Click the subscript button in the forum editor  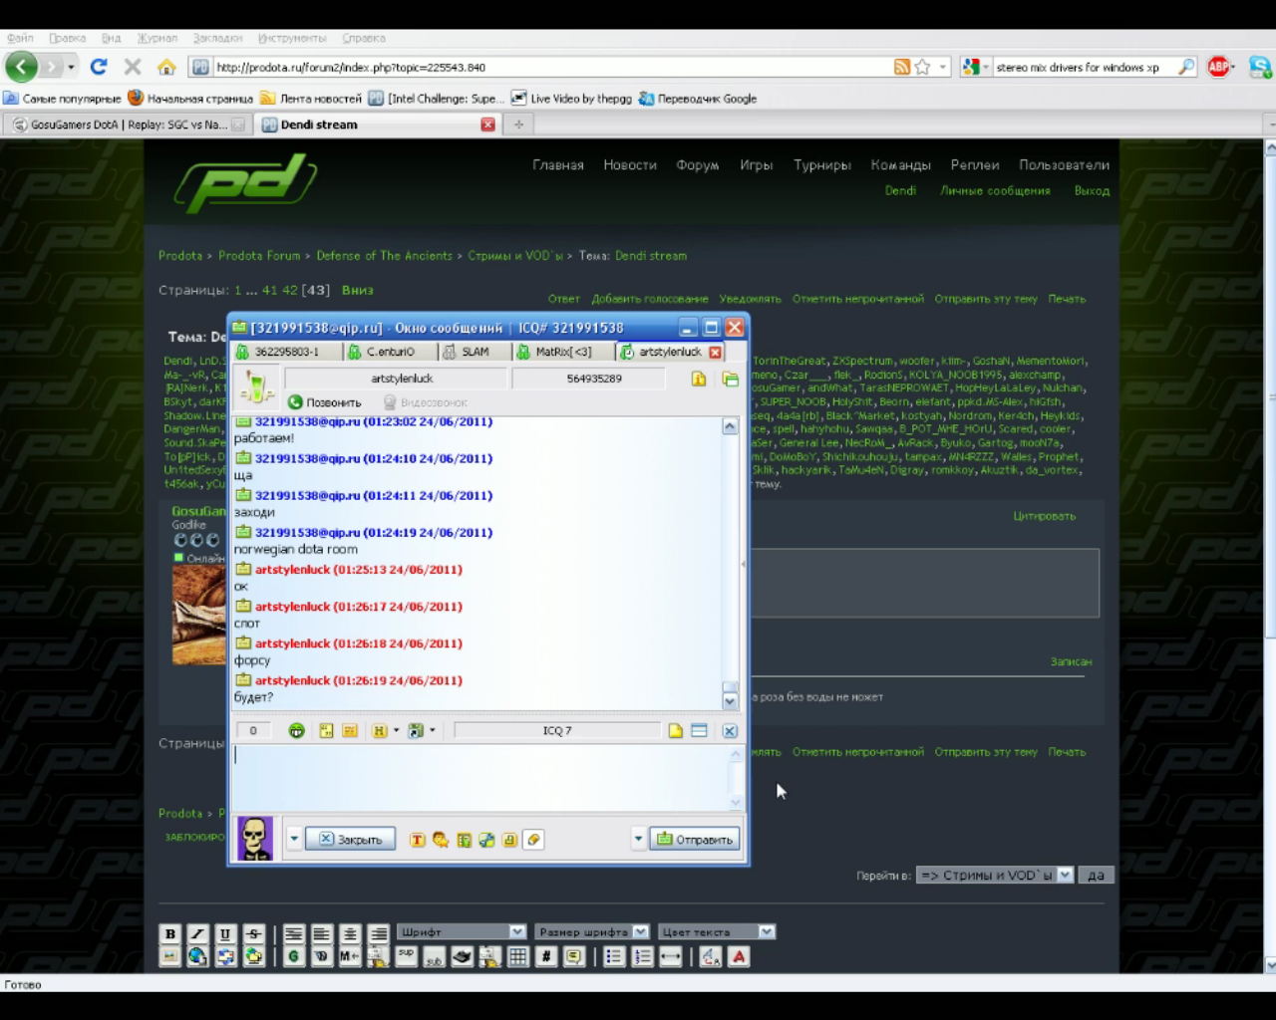point(434,957)
